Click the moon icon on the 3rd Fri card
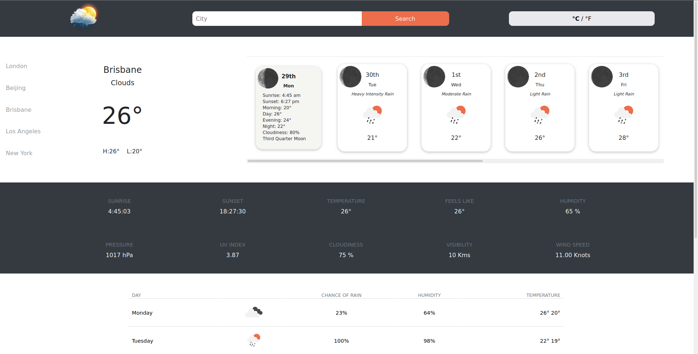The image size is (698, 354). [602, 77]
